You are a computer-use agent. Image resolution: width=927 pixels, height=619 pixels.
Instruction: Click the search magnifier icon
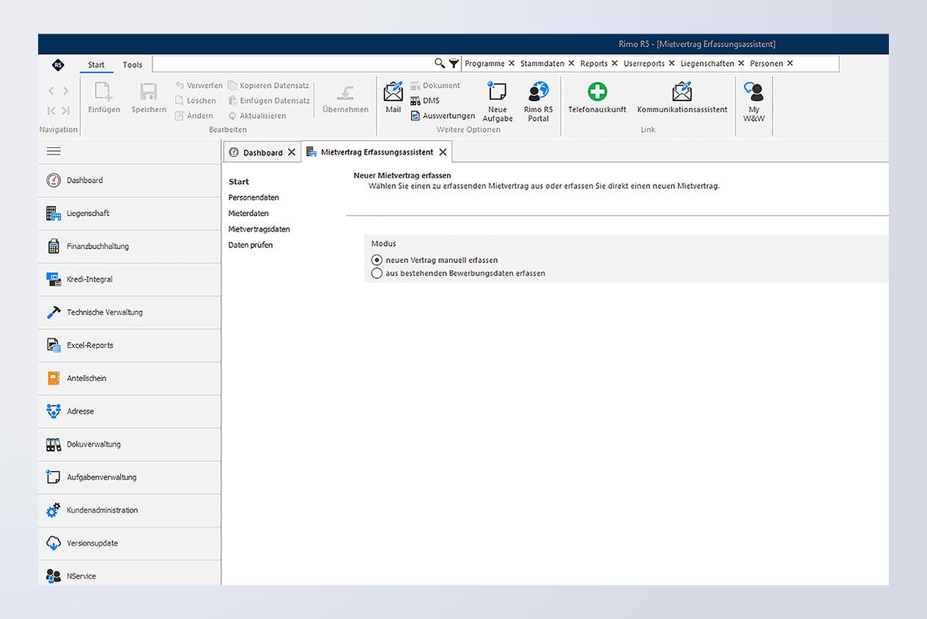coord(440,64)
